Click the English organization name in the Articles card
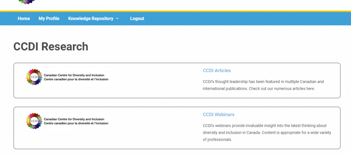The width and height of the screenshot is (351, 154). point(74,75)
